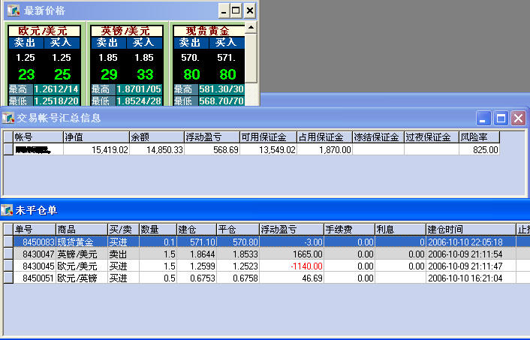Viewport: 530px width, 340px height.
Task: Click the 净值 cell 15,419.02
Action: [96, 149]
